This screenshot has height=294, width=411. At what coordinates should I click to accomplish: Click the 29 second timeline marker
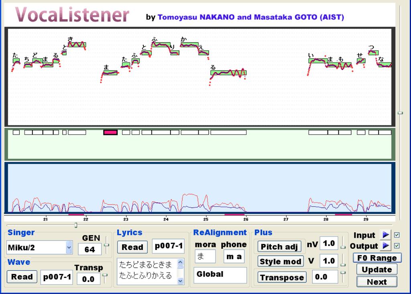point(366,219)
